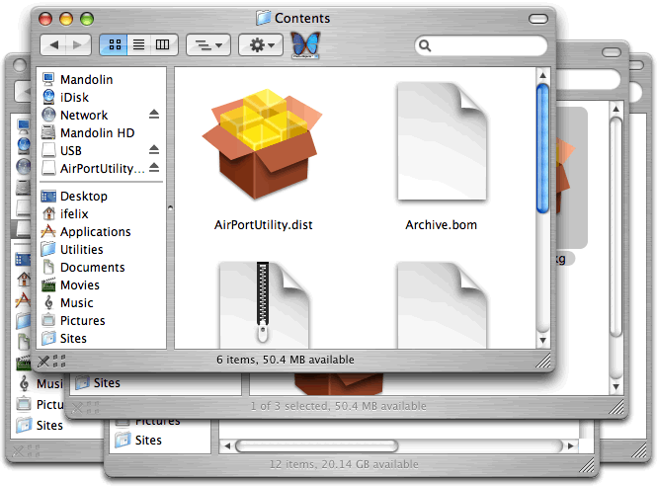Switch to column view

(163, 44)
